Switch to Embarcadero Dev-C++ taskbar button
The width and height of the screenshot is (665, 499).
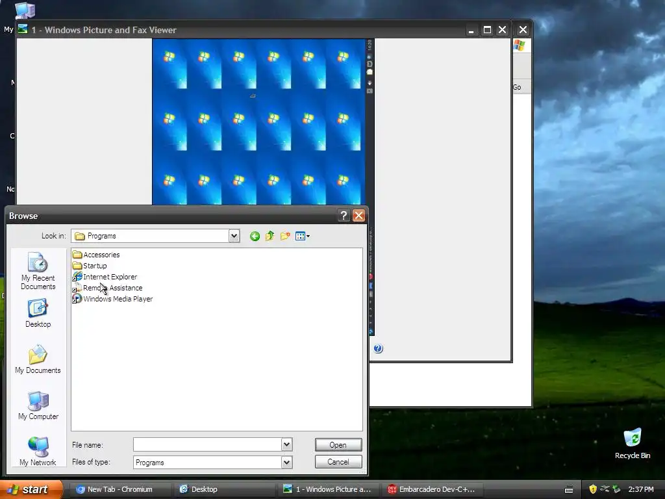(433, 489)
